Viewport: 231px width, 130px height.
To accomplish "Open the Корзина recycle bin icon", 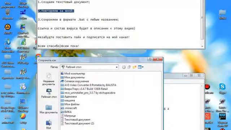I will coord(8,14).
